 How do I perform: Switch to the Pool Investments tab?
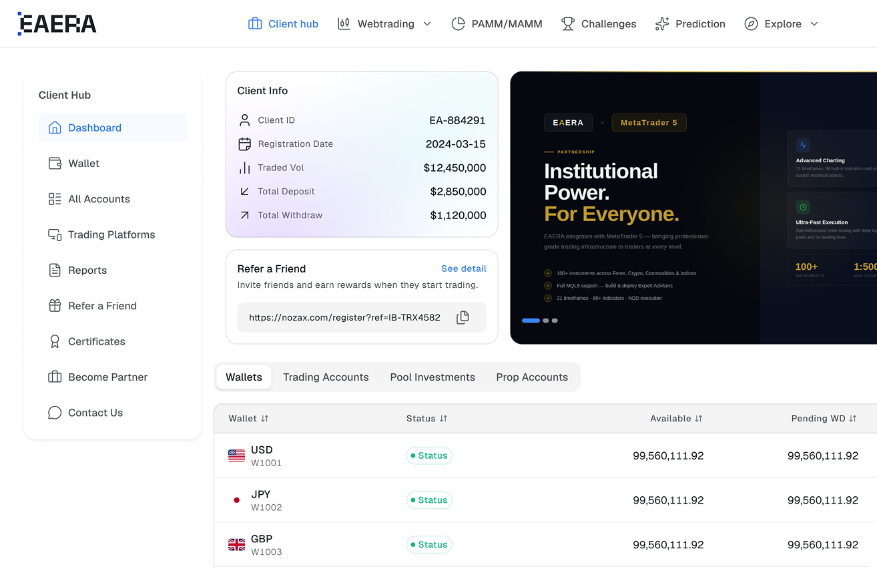pos(432,377)
